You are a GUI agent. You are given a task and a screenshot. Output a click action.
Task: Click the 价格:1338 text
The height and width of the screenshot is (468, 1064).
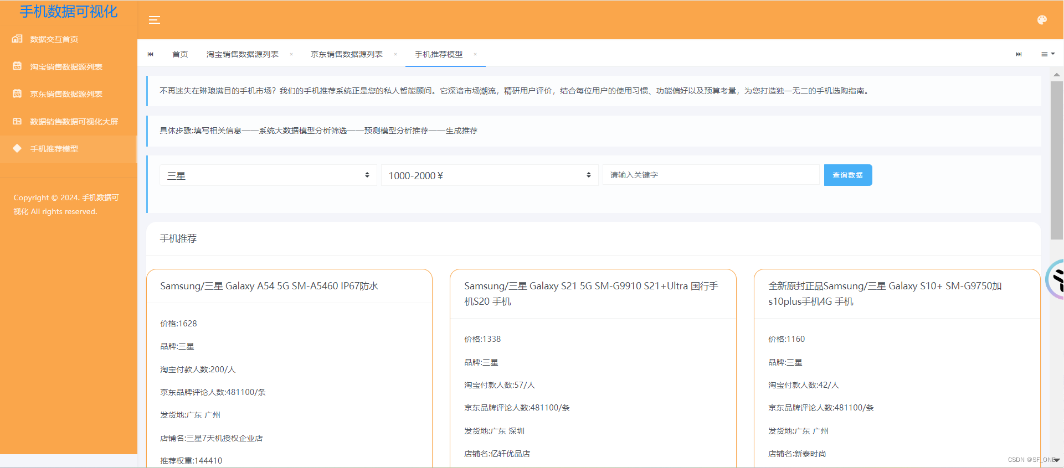click(482, 339)
